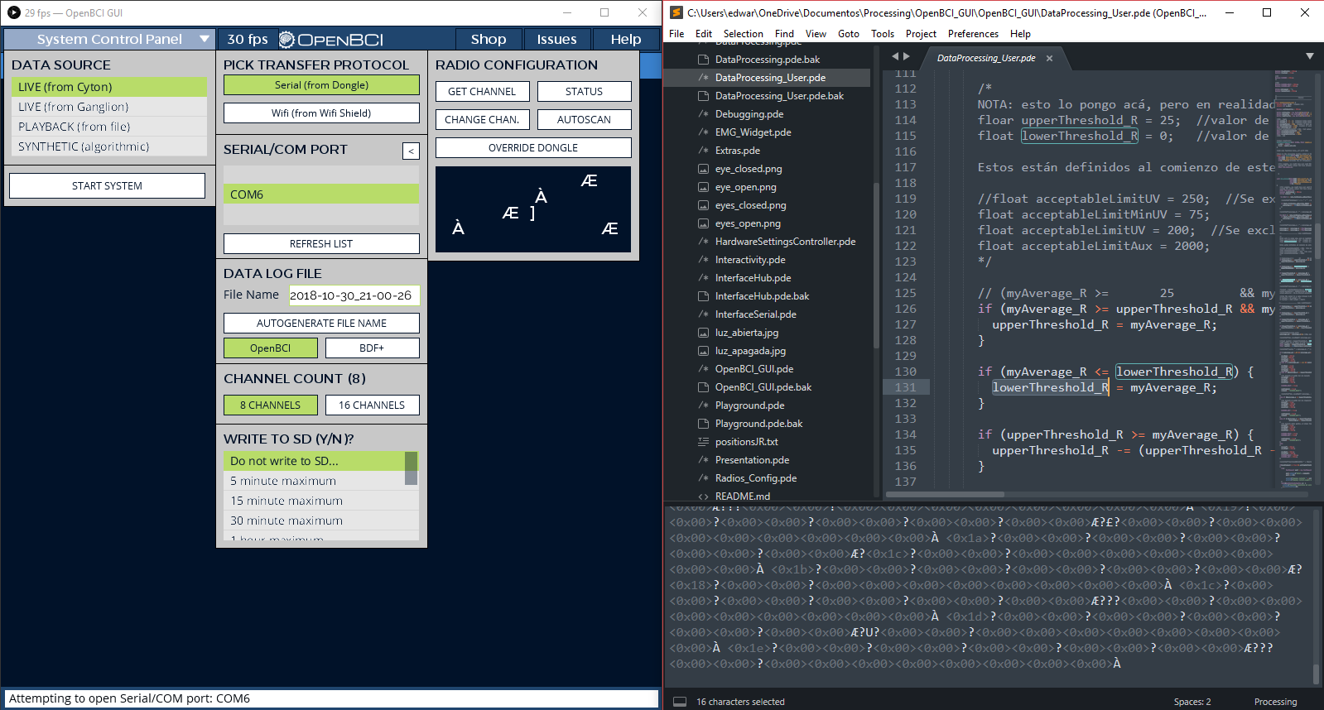Viewport: 1324px width, 710px height.
Task: Open the Goto menu in Sublime
Action: tap(848, 34)
